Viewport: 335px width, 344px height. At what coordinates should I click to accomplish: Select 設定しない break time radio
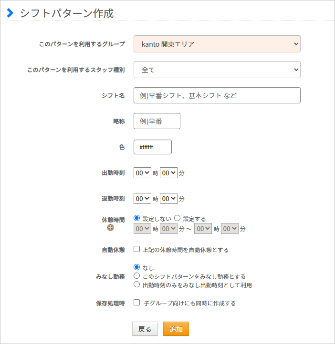click(137, 218)
